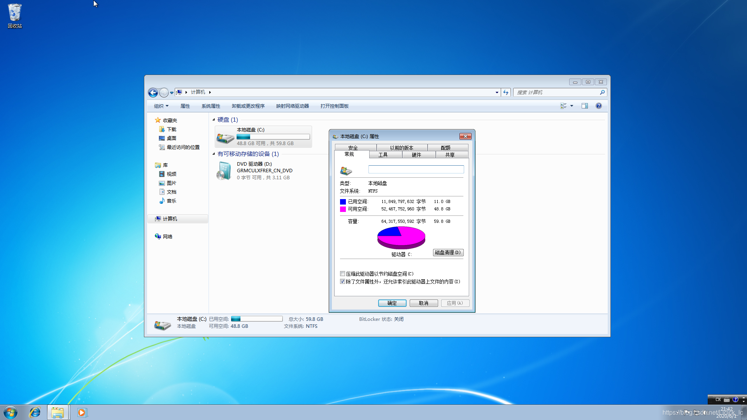Image resolution: width=747 pixels, height=420 pixels.
Task: Open the address bar history dropdown
Action: coord(497,93)
